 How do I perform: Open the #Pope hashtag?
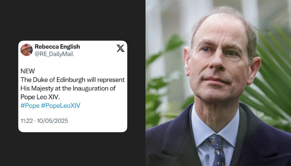30,105
